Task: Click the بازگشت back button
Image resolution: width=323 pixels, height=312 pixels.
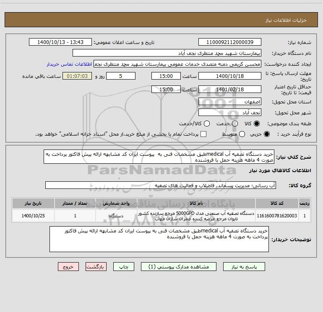Action: click(96, 267)
